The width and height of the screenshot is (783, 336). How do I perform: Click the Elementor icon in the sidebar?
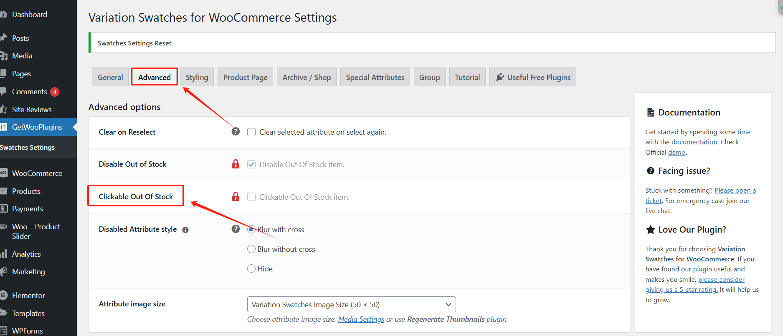click(4, 295)
